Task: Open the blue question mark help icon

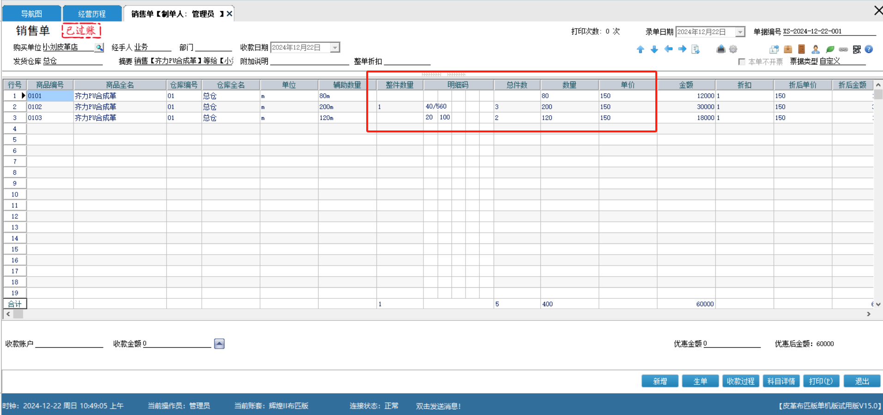Action: pyautogui.click(x=869, y=49)
